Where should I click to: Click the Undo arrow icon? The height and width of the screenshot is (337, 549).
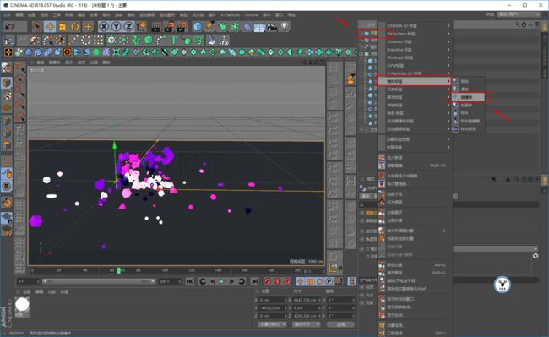10,26
